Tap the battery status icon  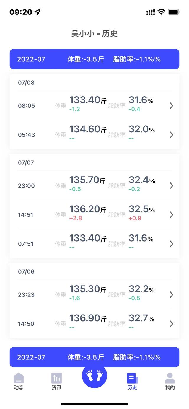coord(174,12)
